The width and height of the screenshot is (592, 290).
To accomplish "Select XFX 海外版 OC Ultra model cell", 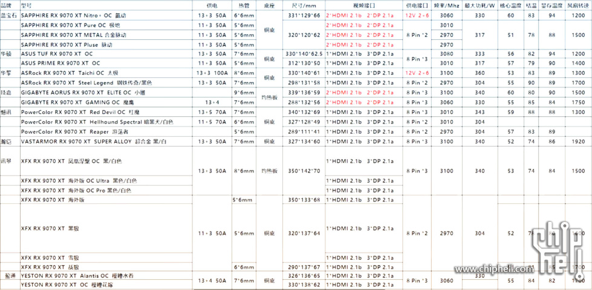I will pyautogui.click(x=106, y=181).
